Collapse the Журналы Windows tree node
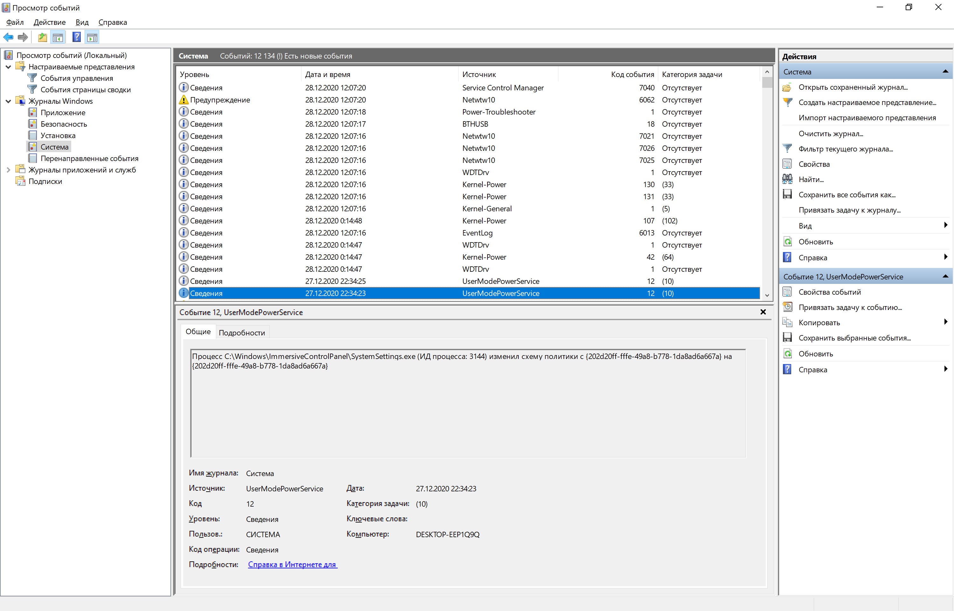Viewport: 954px width, 611px height. tap(8, 101)
